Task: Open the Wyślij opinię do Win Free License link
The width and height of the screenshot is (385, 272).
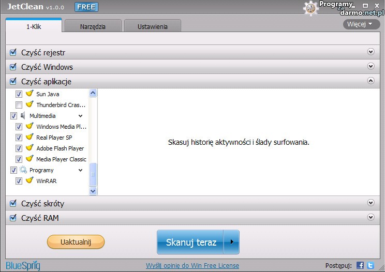Action: [x=192, y=266]
